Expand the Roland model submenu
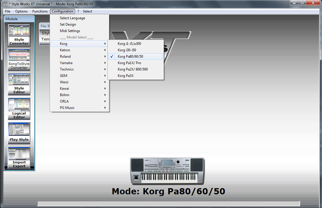Viewport: 322px width, 208px height. click(79, 56)
